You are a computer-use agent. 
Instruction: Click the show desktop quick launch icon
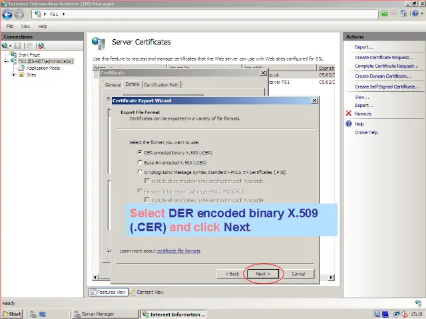(43, 314)
